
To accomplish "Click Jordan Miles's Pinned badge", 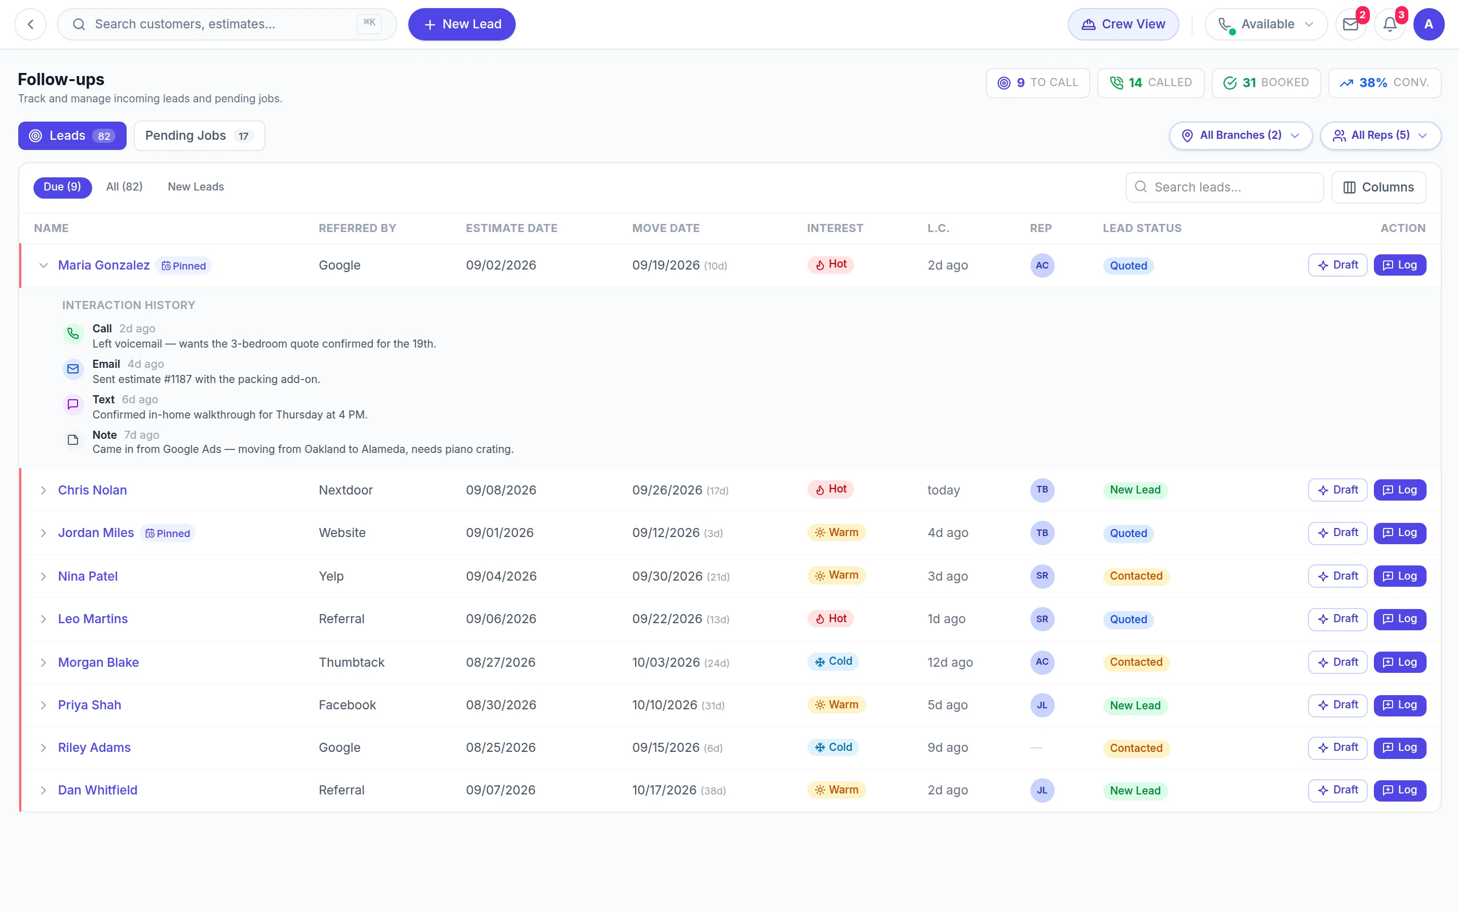I will 168,533.
